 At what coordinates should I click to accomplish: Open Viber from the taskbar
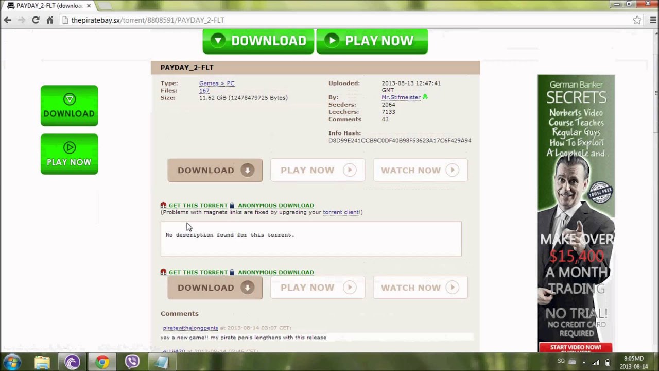pyautogui.click(x=132, y=362)
